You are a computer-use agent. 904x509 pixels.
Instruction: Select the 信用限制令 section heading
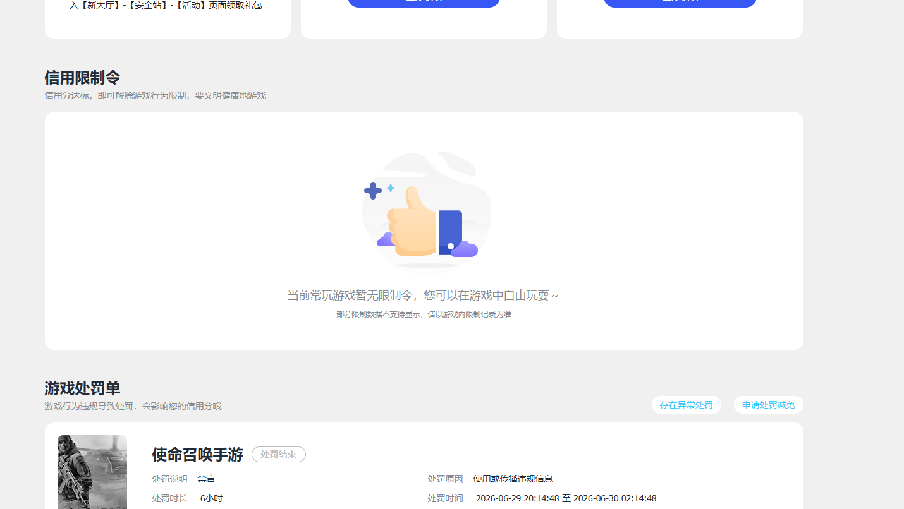click(82, 78)
